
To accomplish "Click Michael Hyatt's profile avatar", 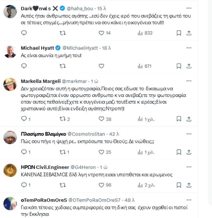I will (10, 52).
